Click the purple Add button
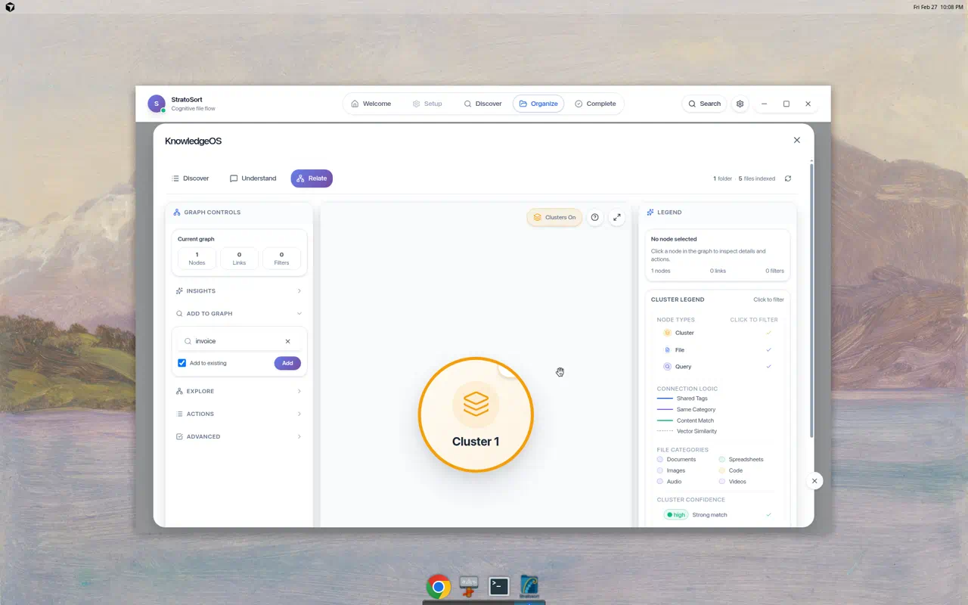The width and height of the screenshot is (968, 605). 287,363
